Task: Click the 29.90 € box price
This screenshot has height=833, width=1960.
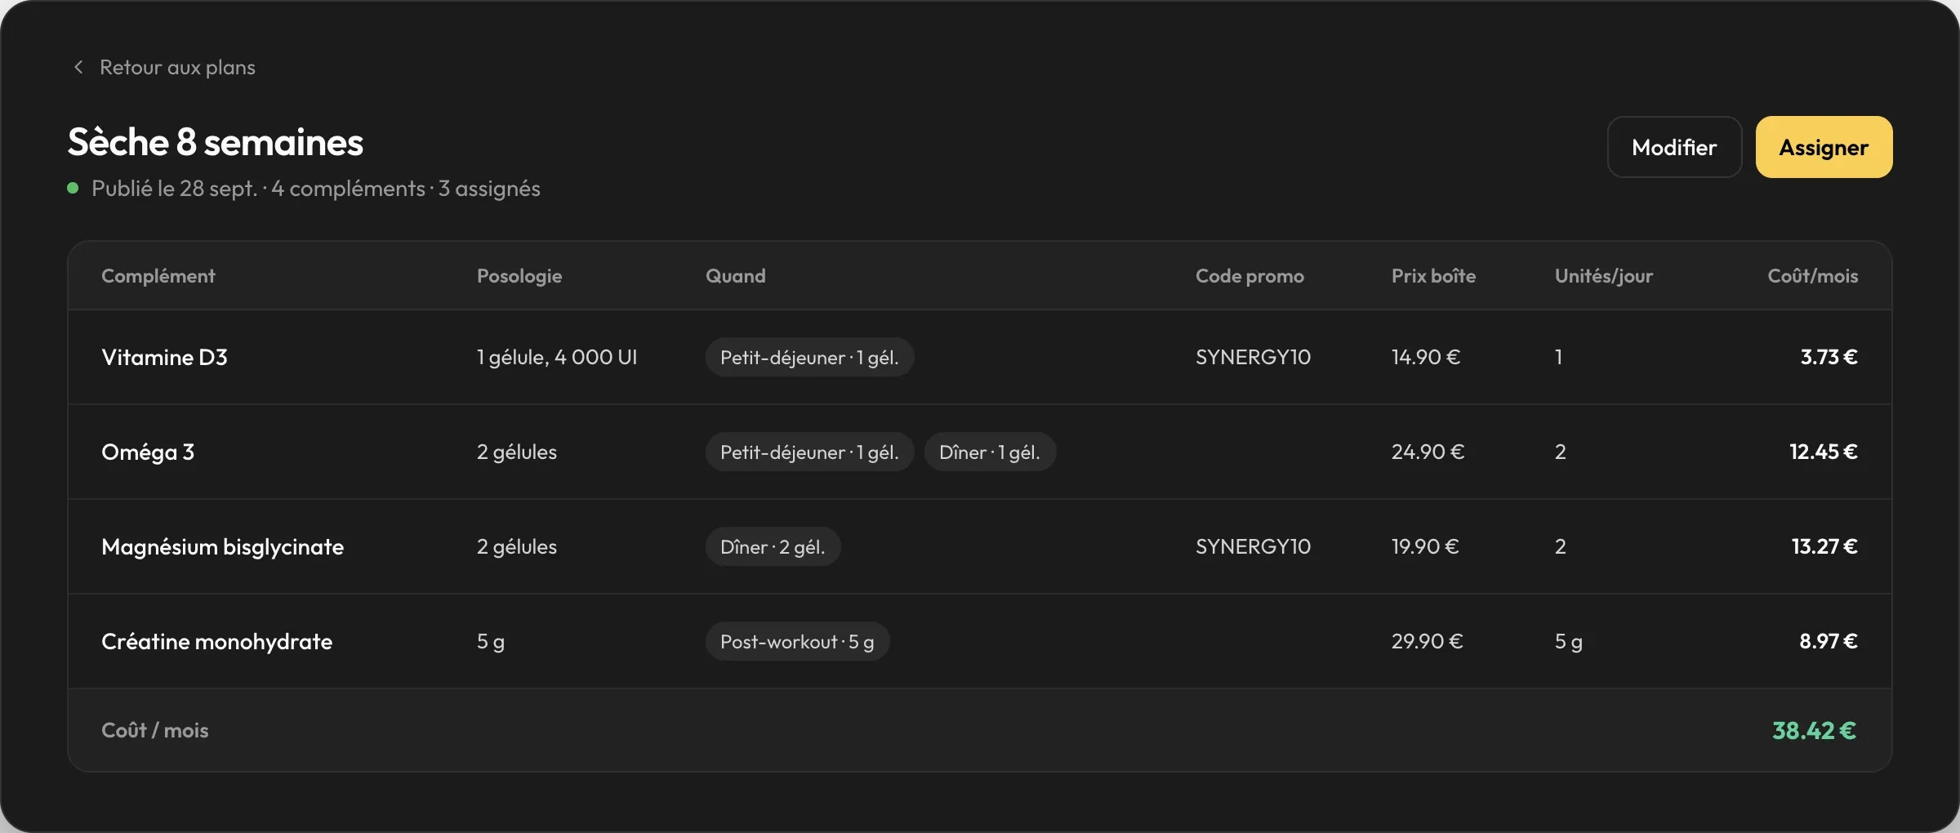Action: 1427,641
